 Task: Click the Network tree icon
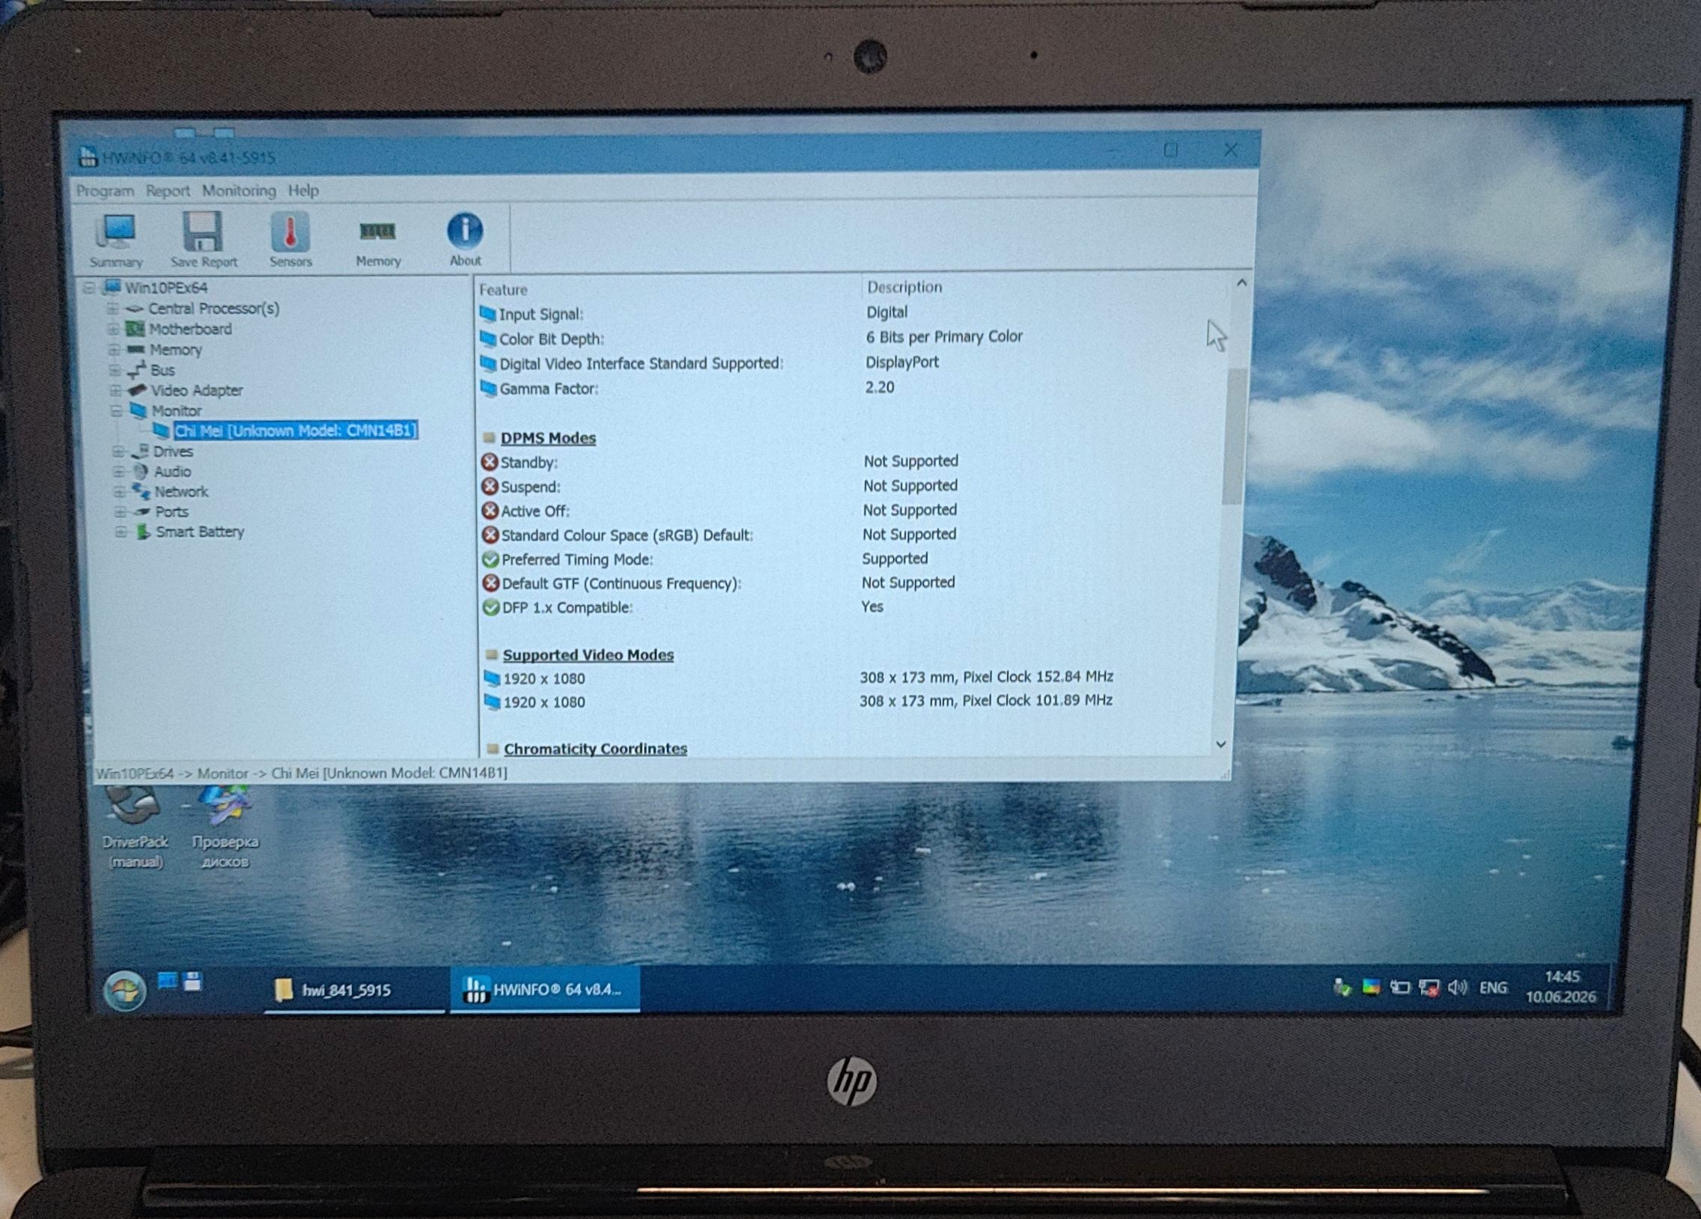click(141, 490)
